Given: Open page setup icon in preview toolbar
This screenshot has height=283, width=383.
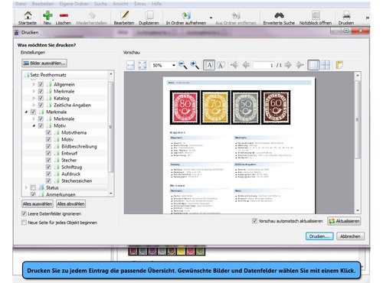Looking at the screenshot, I should [x=339, y=65].
